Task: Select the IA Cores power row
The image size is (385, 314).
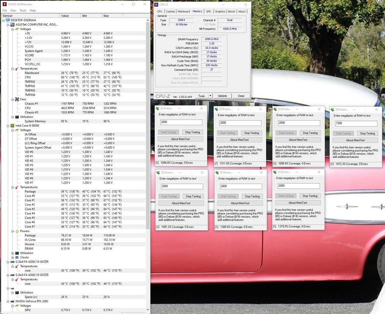Action: [x=74, y=240]
